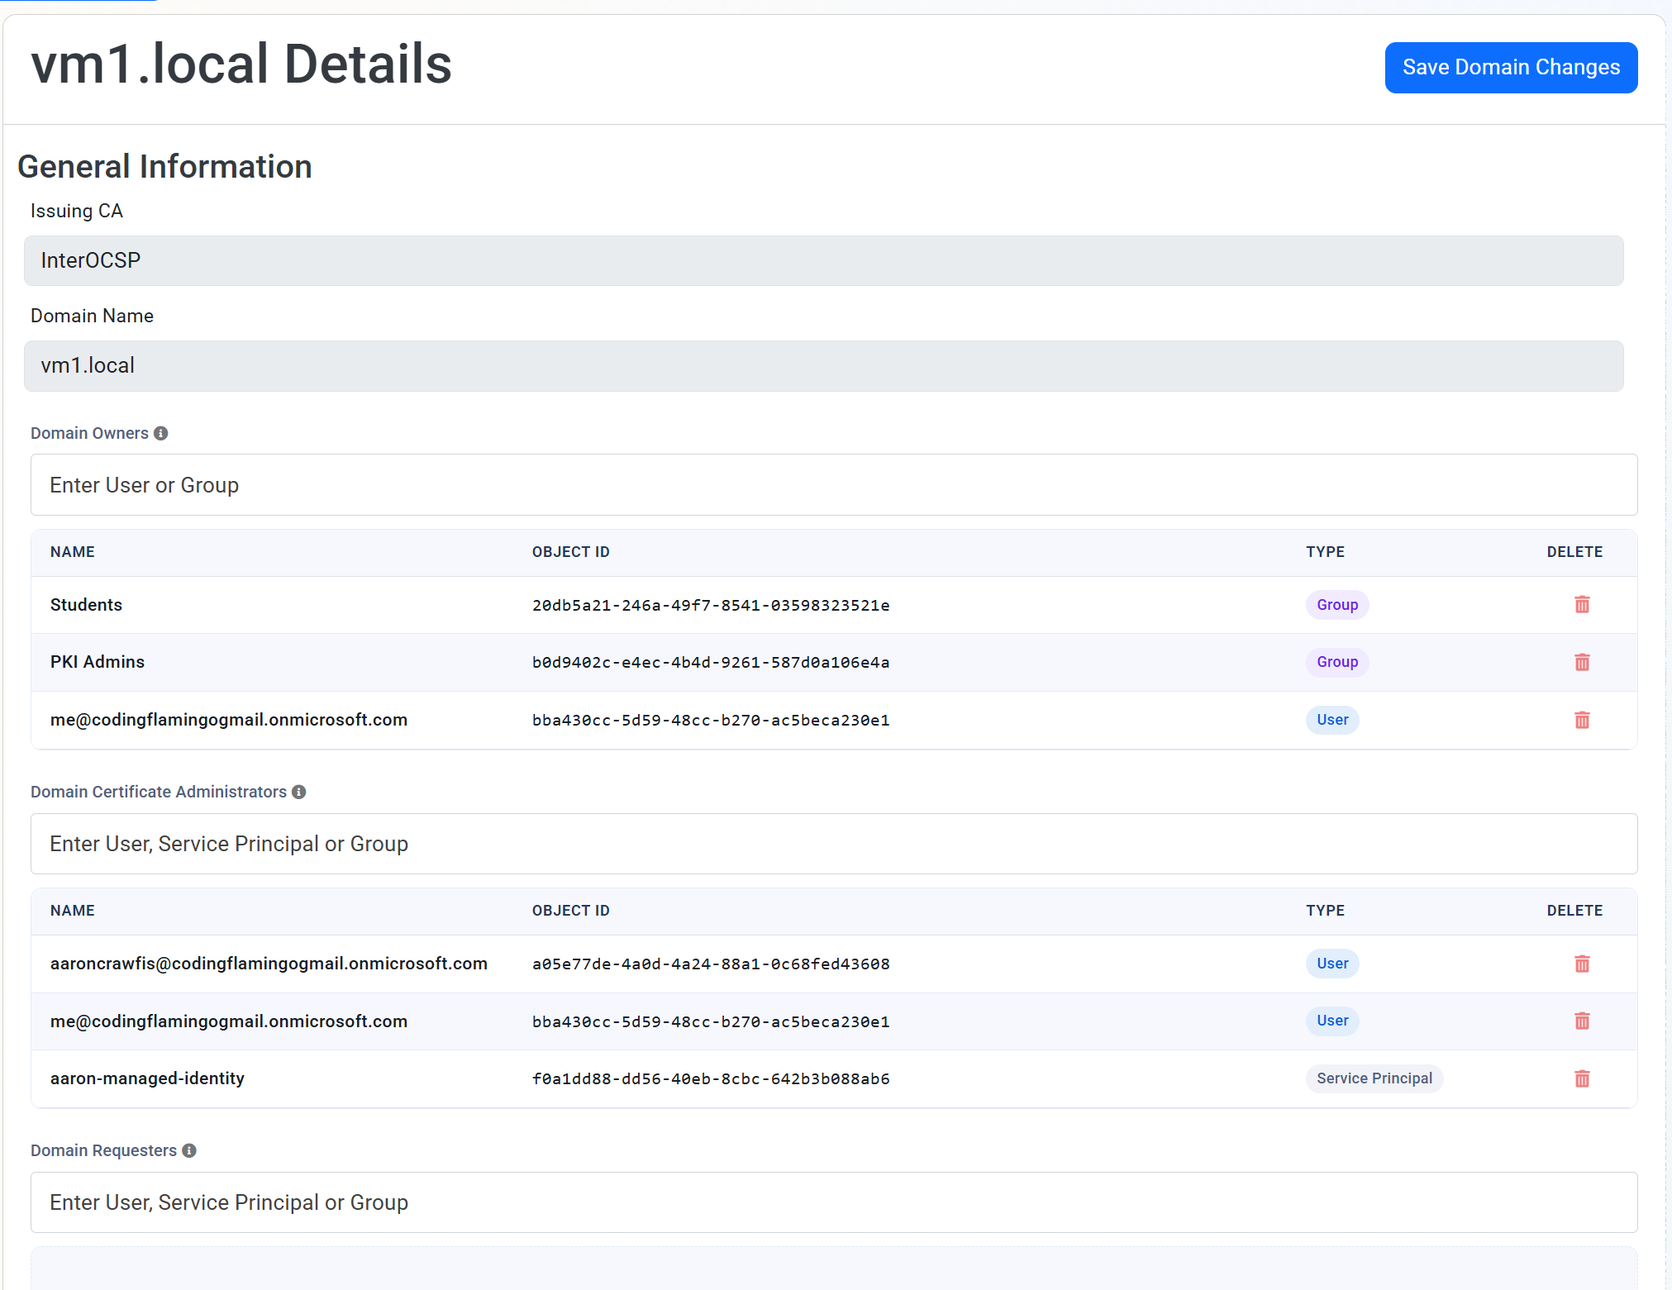
Task: Select object ID f0a1dd88-dd56-40eb-8cbc
Action: click(x=711, y=1078)
